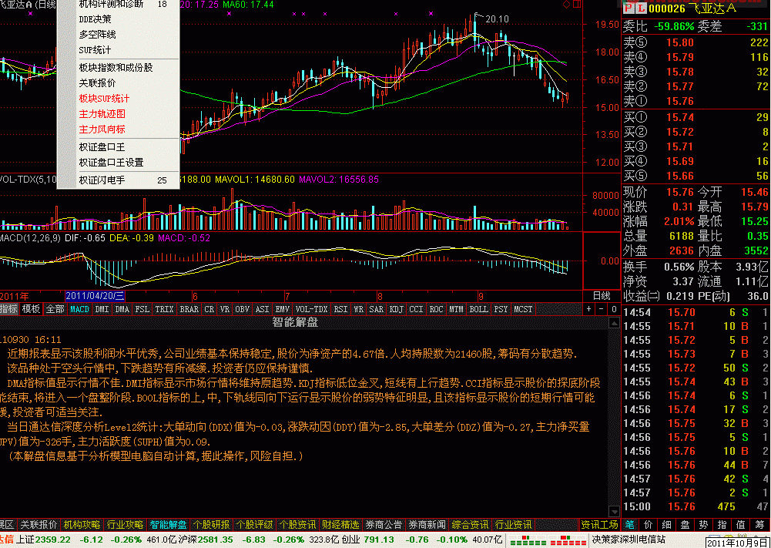Select the CCI indicator tab
Viewport: 771px width, 548px height.
coord(417,309)
